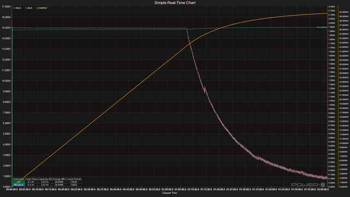
Task: Click the Elapsed Time axis label
Action: [170, 193]
